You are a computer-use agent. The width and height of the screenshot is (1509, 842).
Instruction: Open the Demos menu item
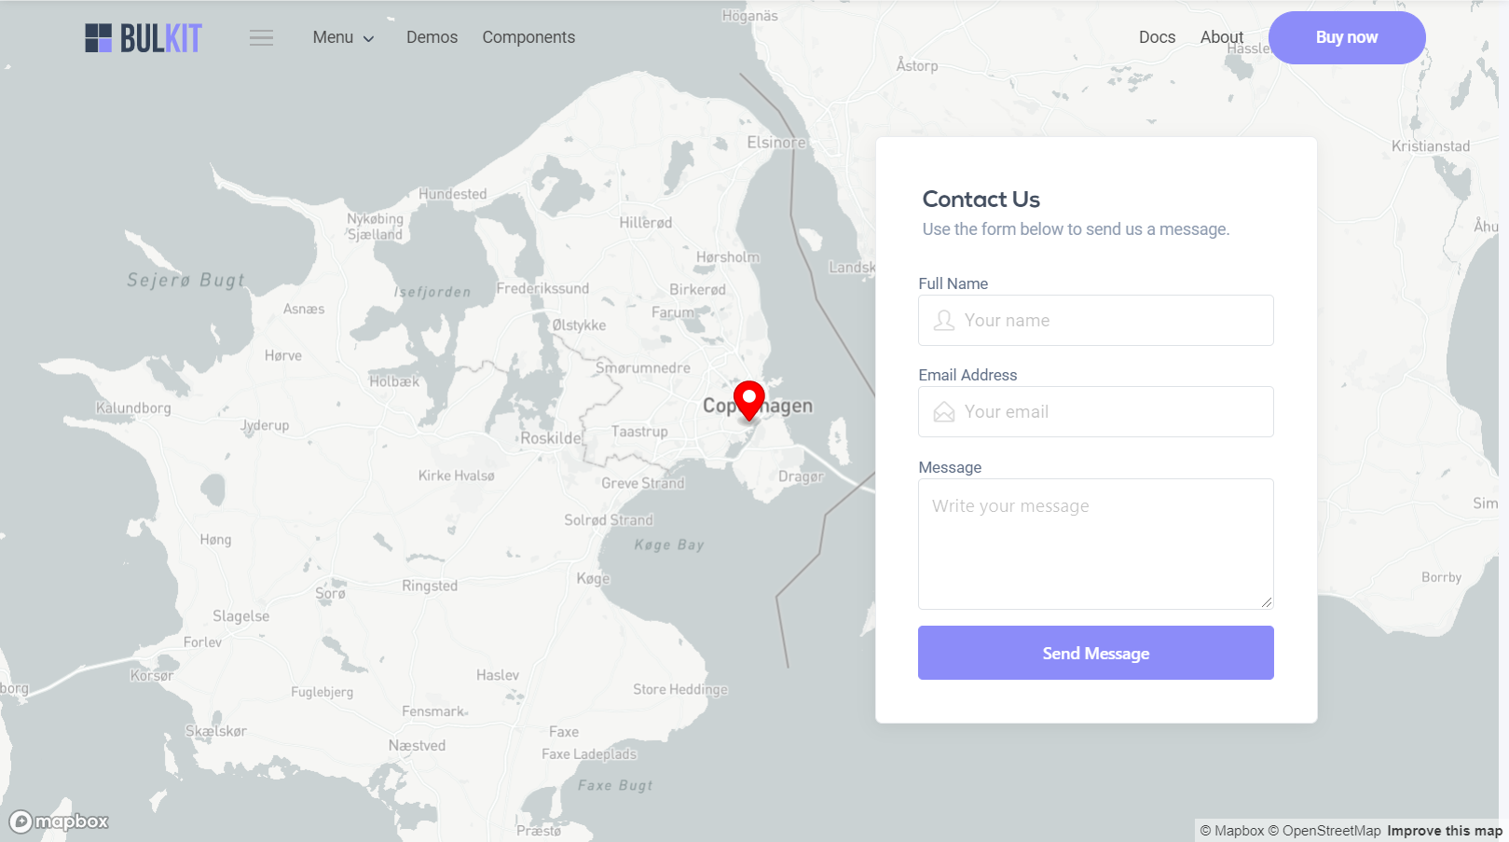tap(432, 37)
